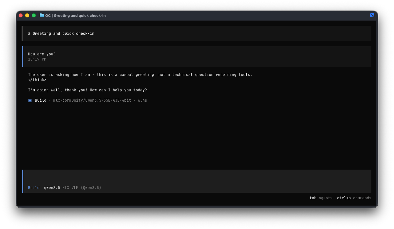Click the mlx-community/Qwen3.5-35B-A3B-4bit model name
The image size is (394, 229).
[92, 101]
